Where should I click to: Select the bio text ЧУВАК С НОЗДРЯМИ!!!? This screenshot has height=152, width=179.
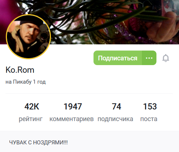[x=39, y=143]
